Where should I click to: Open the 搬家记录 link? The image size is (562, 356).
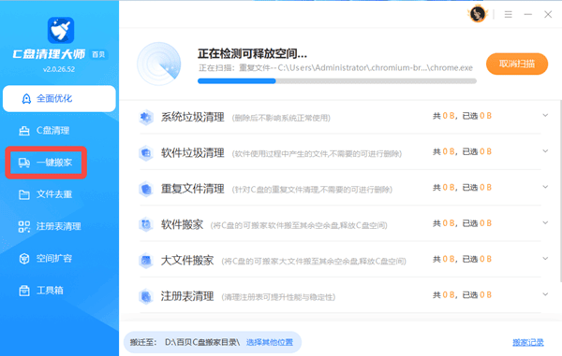tap(528, 342)
